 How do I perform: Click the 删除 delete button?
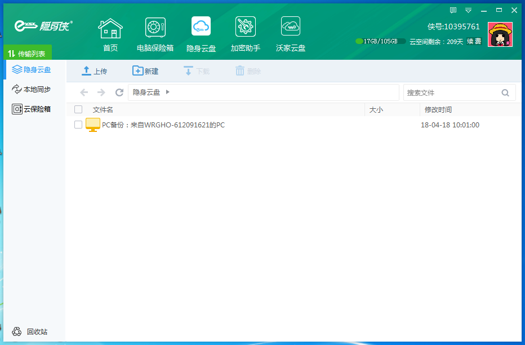[248, 71]
